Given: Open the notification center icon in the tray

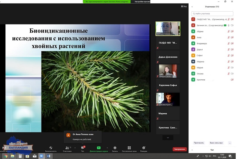Looking at the screenshot, I should coord(230,156).
